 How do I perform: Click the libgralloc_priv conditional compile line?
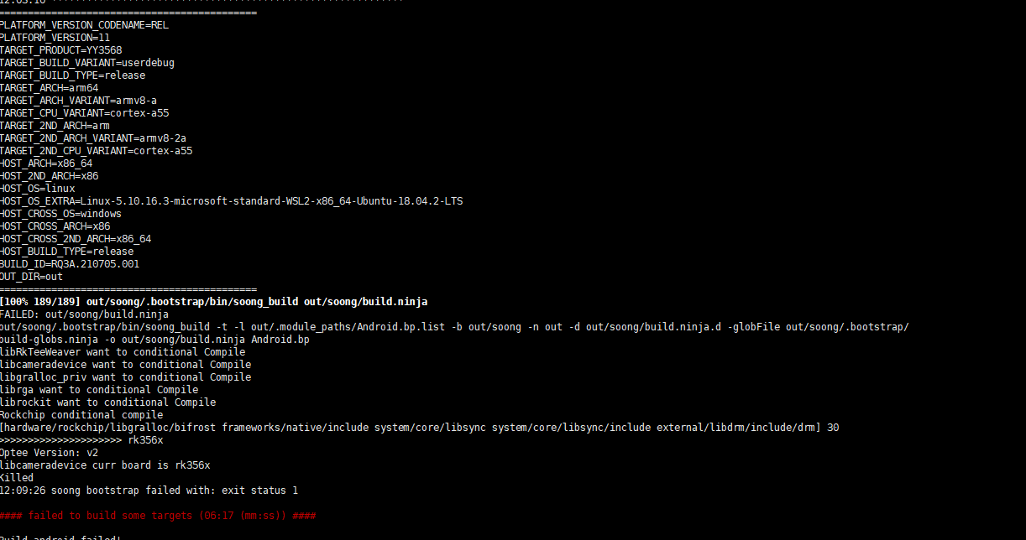coord(125,377)
